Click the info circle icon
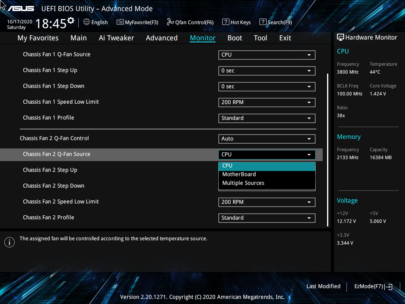The height and width of the screenshot is (304, 405). 9,242
